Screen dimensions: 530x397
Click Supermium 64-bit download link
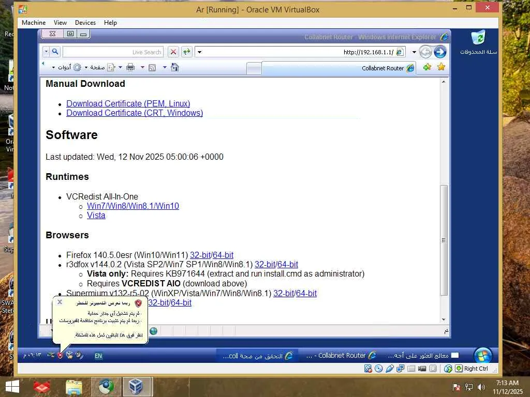(x=306, y=294)
